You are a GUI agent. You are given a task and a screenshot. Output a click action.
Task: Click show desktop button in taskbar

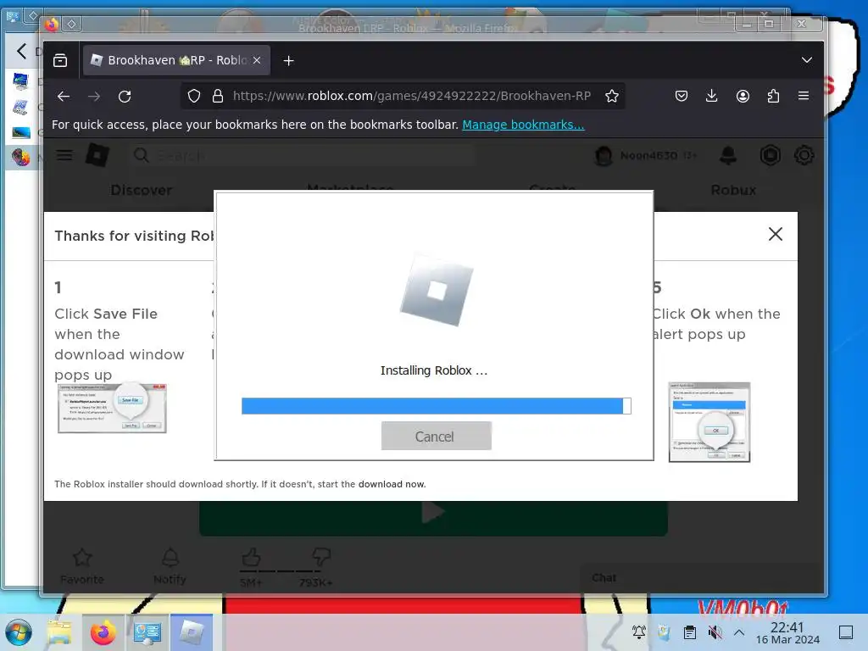pyautogui.click(x=846, y=632)
